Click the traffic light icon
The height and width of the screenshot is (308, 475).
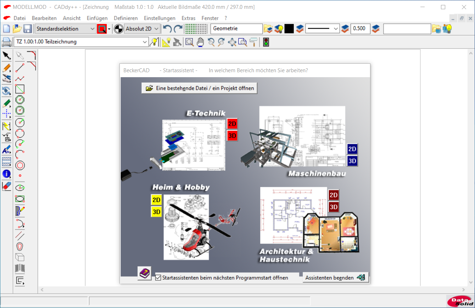266,42
